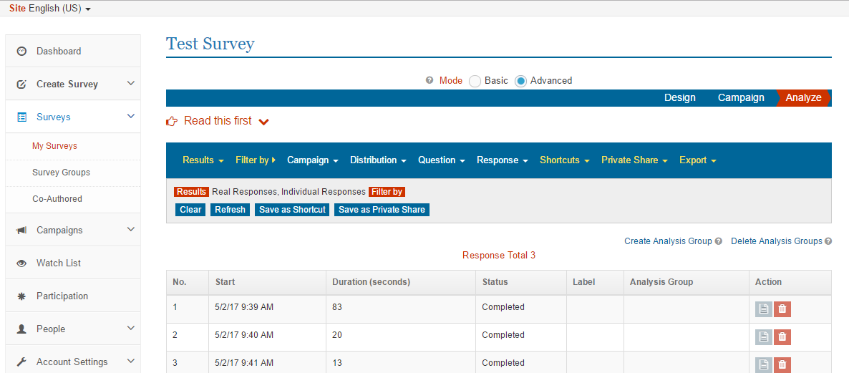Viewport: 849px width, 373px height.
Task: Open the Shortcuts dropdown menu
Action: tap(565, 160)
